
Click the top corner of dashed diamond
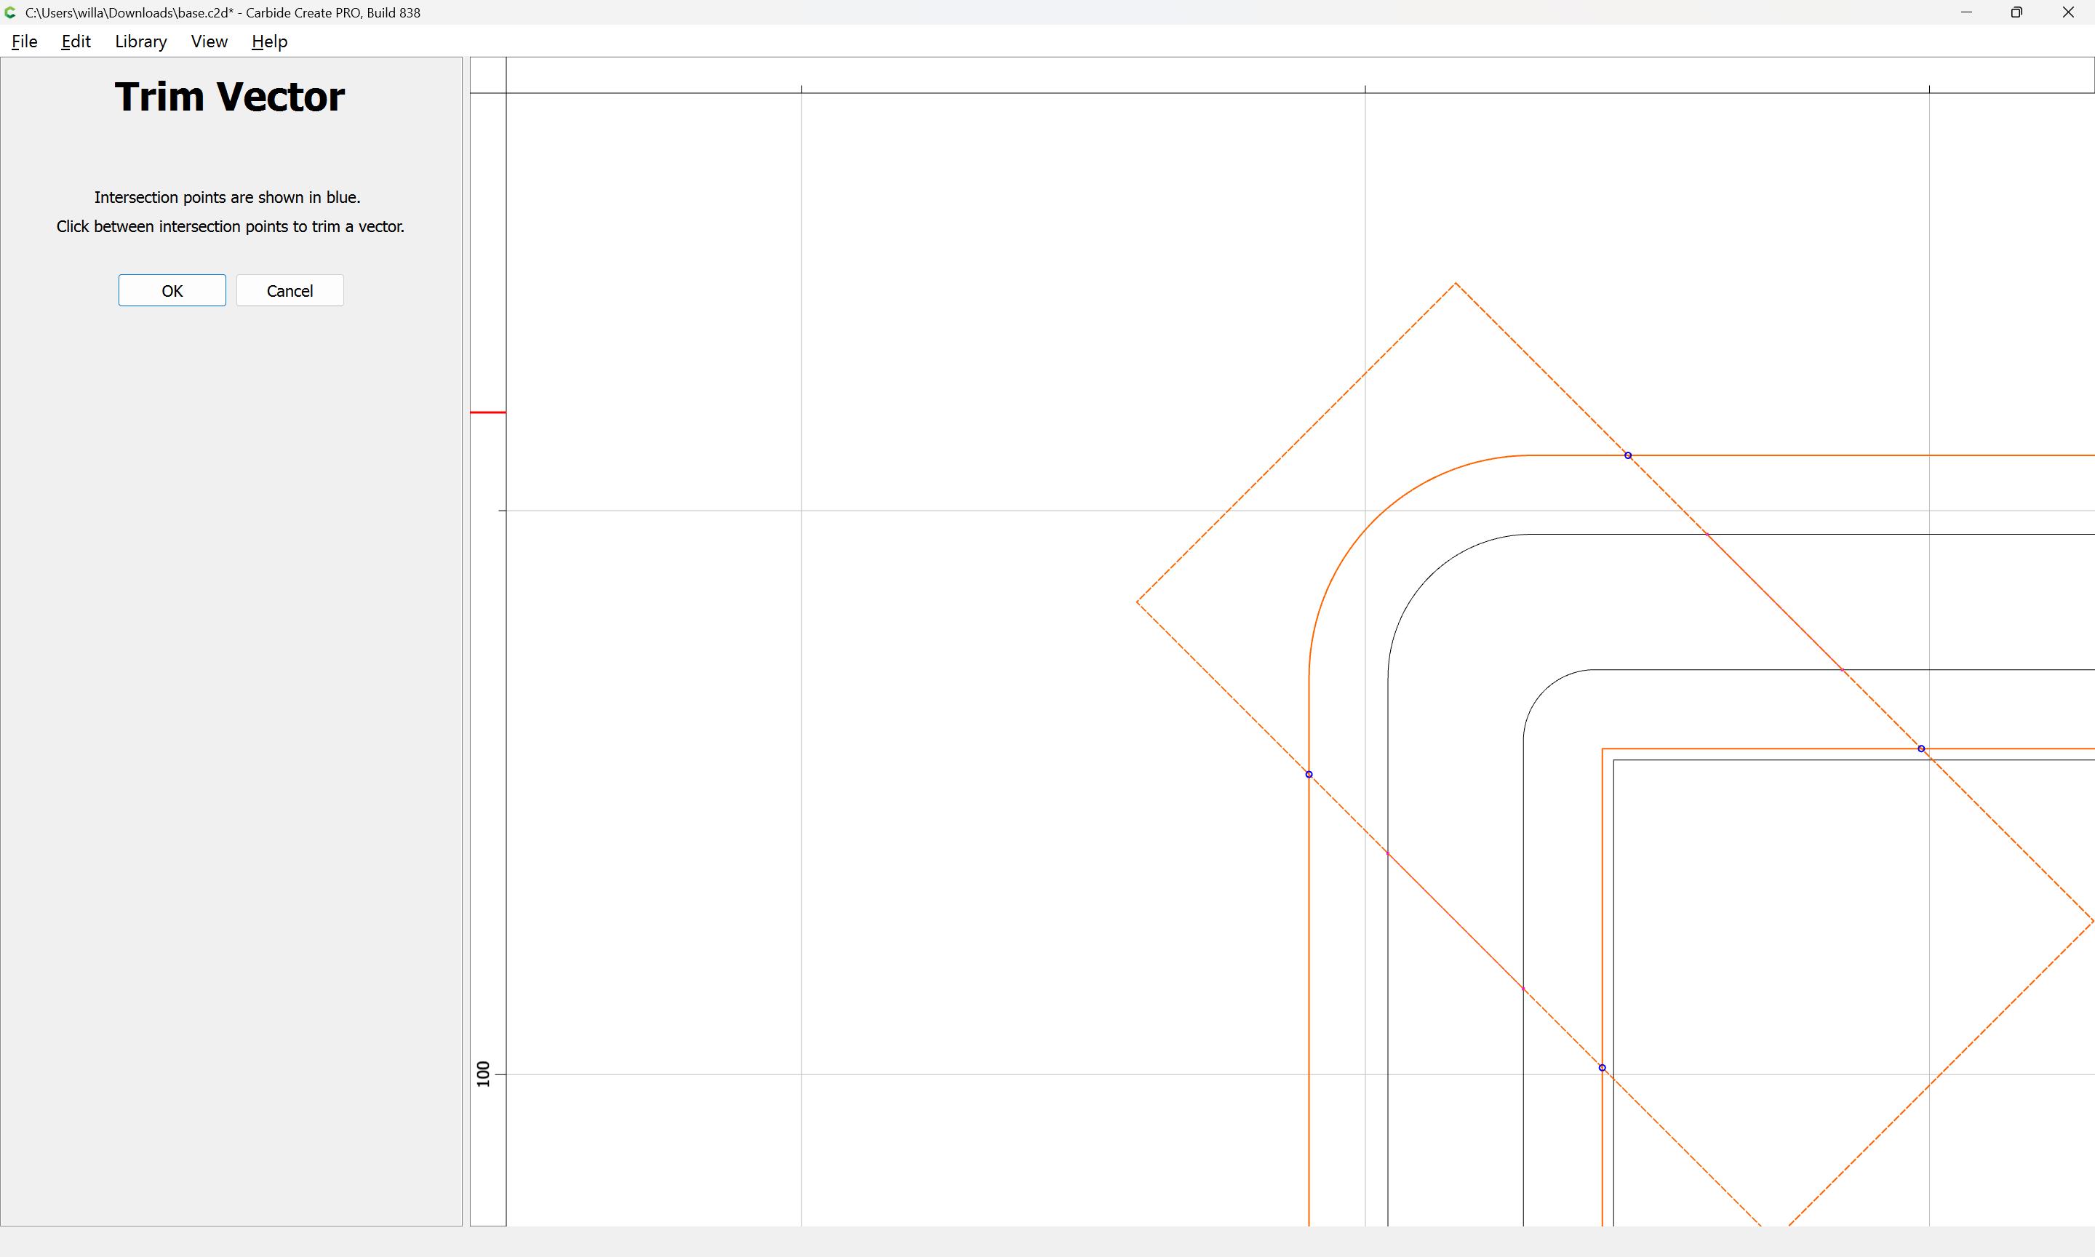coord(1456,283)
